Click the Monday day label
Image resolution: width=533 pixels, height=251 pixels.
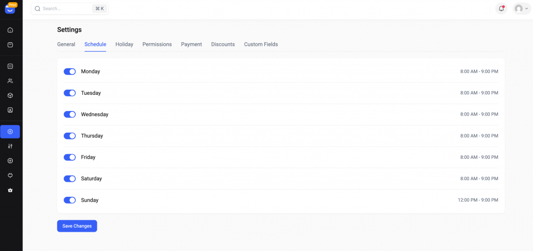pyautogui.click(x=91, y=71)
